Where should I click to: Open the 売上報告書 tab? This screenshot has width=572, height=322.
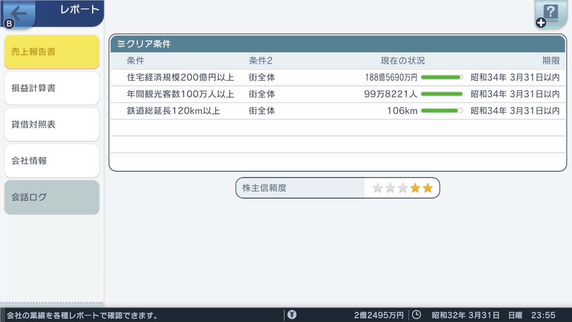coord(52,52)
